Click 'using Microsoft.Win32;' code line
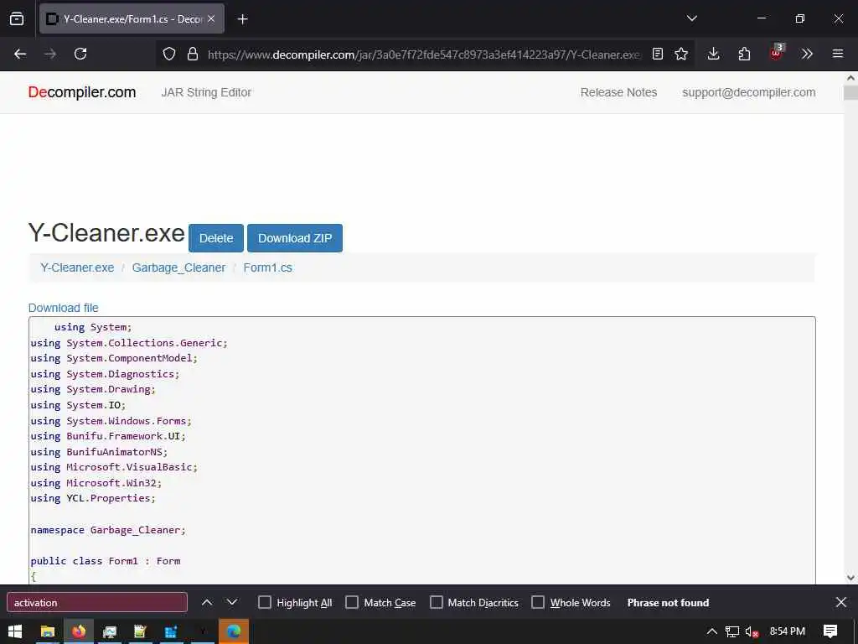The width and height of the screenshot is (858, 644). [96, 483]
